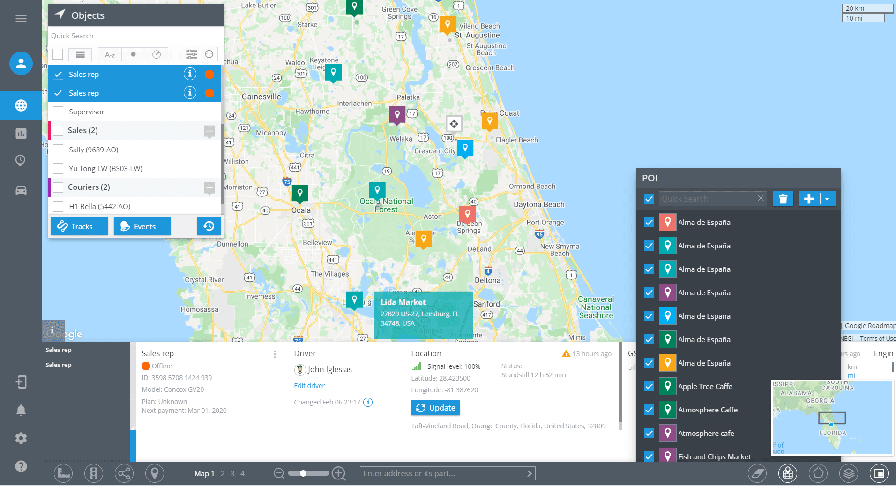Screen dimensions: 896x486
Task: Check the Supervisor object checkbox
Action: (58, 112)
